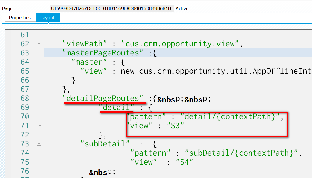
Task: Click the "view" key on line 75
Action: point(144,162)
